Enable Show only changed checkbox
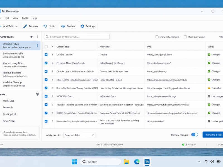Screen dimensions: 223x167 [x=157, y=37]
